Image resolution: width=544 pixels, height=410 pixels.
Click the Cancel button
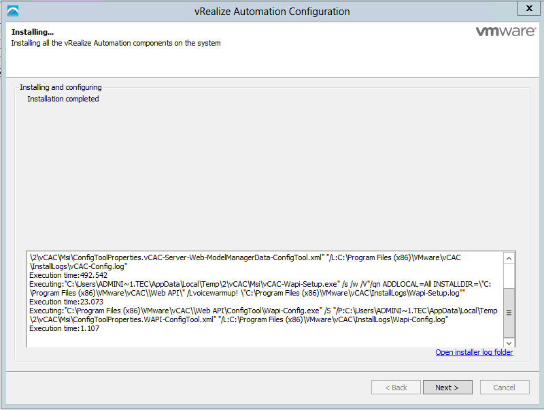click(505, 388)
